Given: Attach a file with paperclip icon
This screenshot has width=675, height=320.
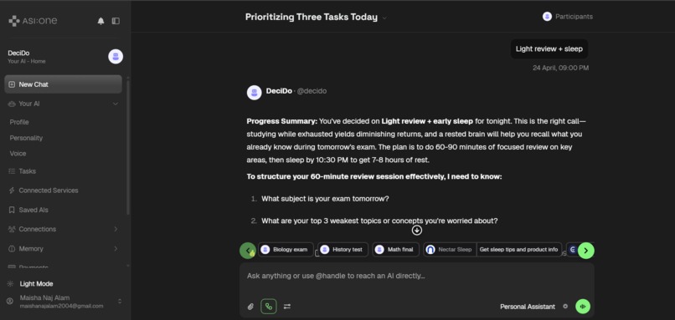Looking at the screenshot, I should [250, 307].
